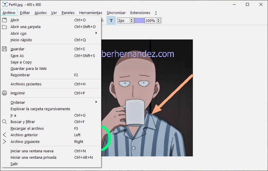Image resolution: width=268 pixels, height=171 pixels.
Task: Click the Archivo anterior left chevron icon
Action: pyautogui.click(x=4, y=135)
